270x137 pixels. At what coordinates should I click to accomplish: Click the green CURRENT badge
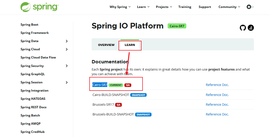point(116,85)
